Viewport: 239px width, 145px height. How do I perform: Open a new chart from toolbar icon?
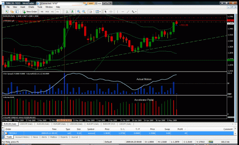pyautogui.click(x=7, y=11)
